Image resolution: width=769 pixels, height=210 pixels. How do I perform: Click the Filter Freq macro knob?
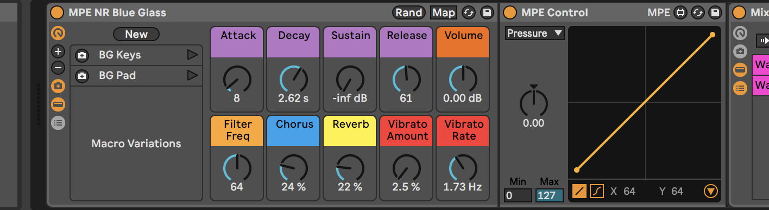pyautogui.click(x=237, y=167)
